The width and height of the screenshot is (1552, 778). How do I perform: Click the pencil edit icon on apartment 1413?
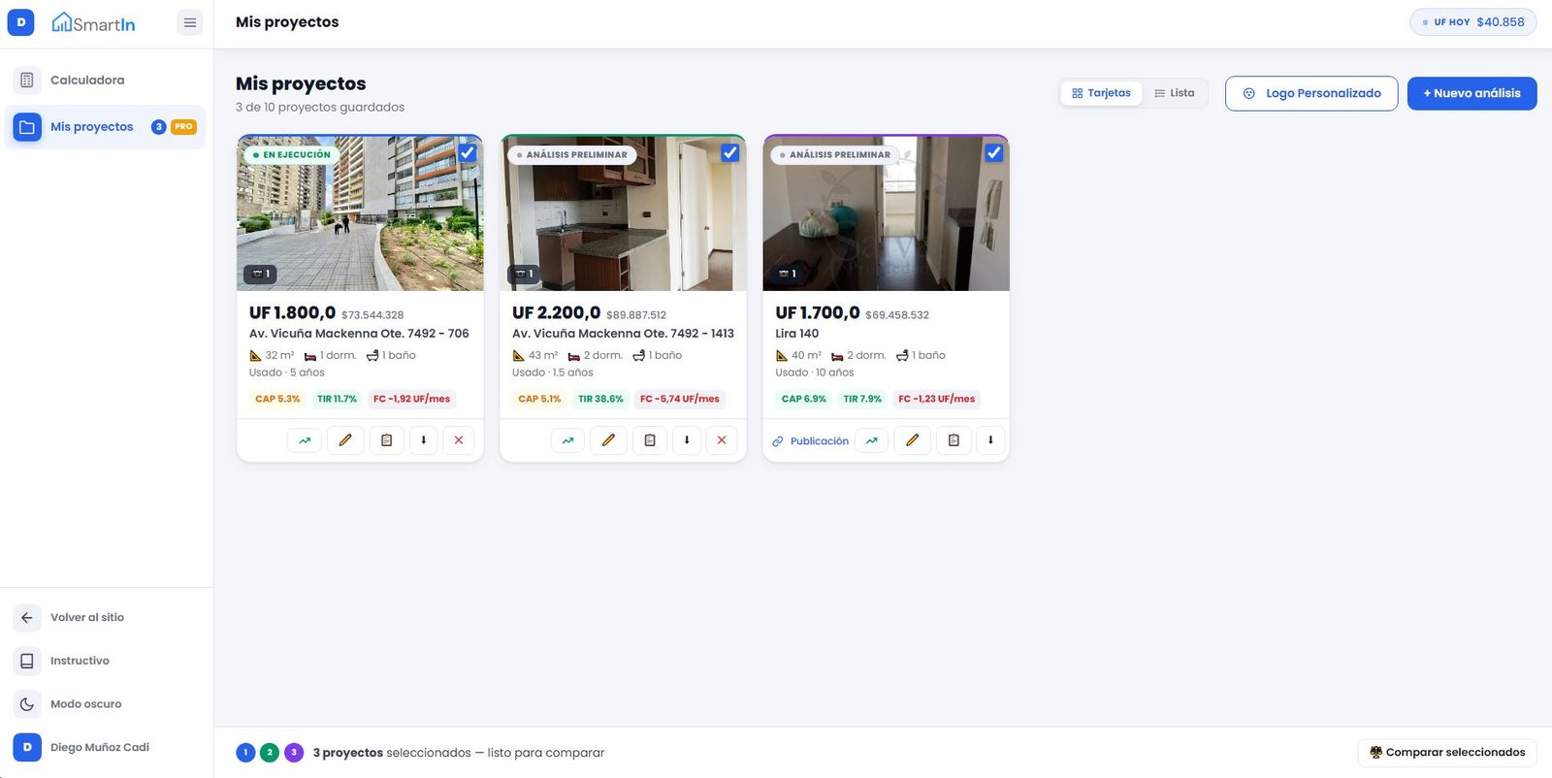[x=608, y=440]
